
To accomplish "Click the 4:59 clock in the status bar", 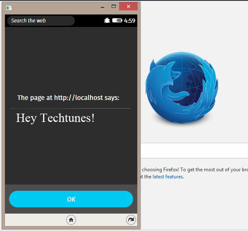I will [129, 21].
